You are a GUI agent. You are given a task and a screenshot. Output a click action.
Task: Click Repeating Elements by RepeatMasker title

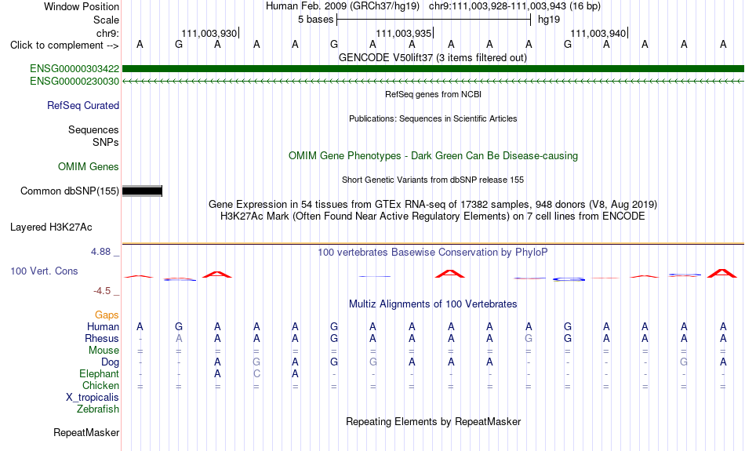433,421
